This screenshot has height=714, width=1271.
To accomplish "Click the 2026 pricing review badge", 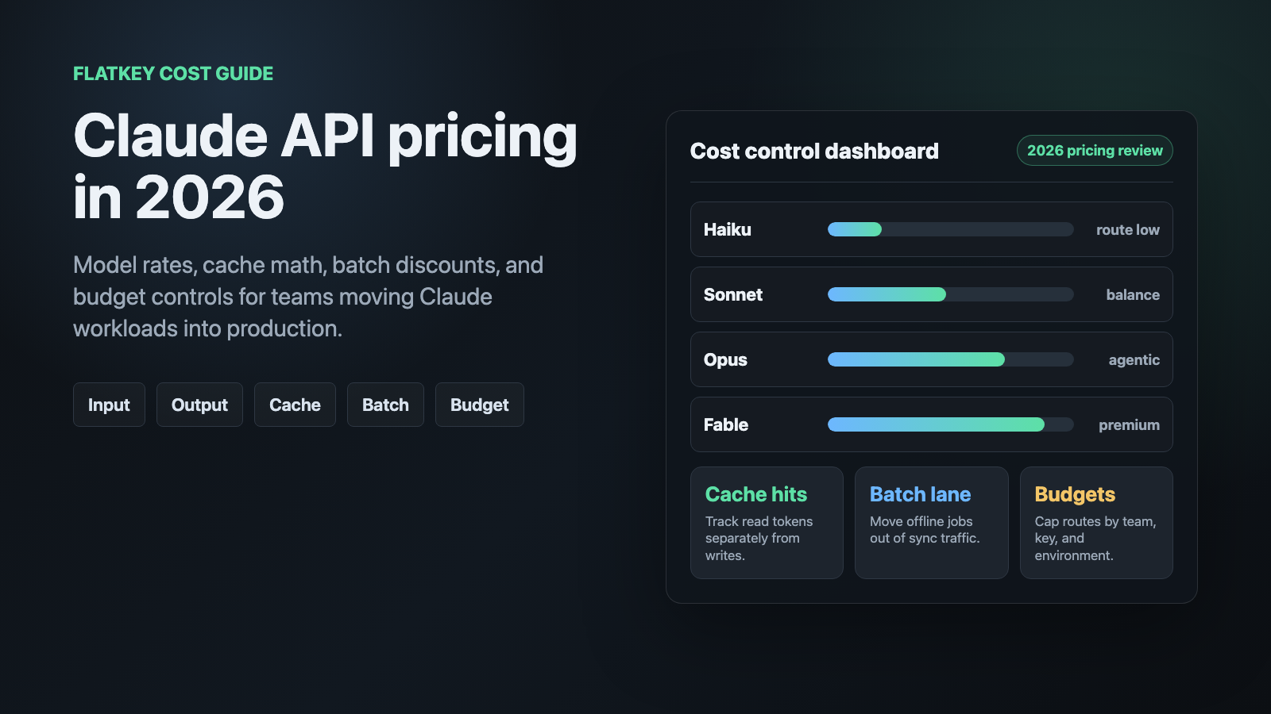I will pos(1095,150).
